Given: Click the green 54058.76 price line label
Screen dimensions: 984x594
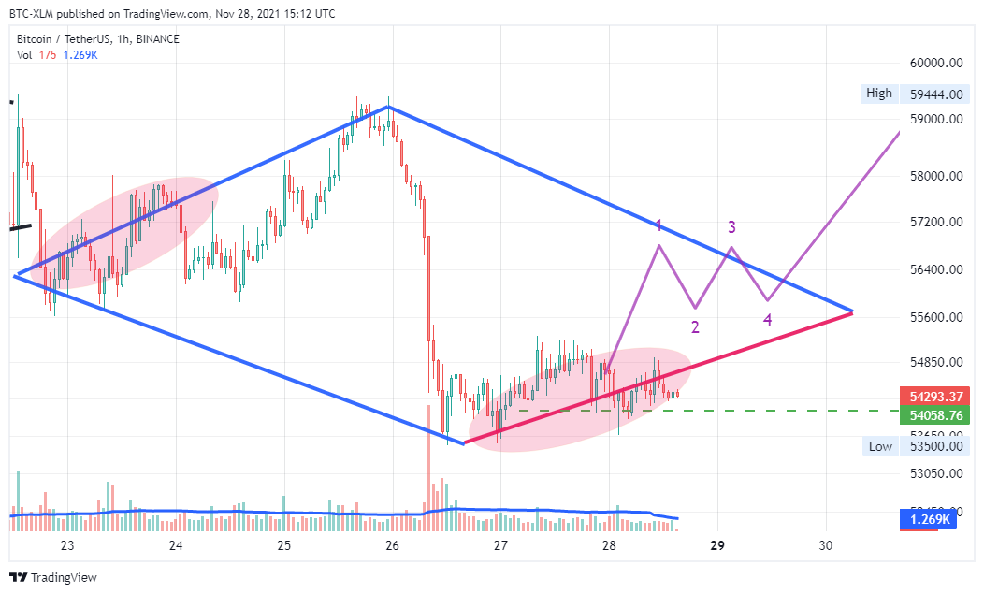Looking at the screenshot, I should [935, 415].
